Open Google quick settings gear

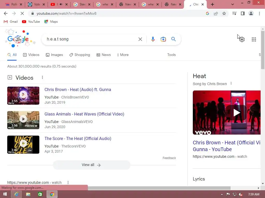click(242, 39)
